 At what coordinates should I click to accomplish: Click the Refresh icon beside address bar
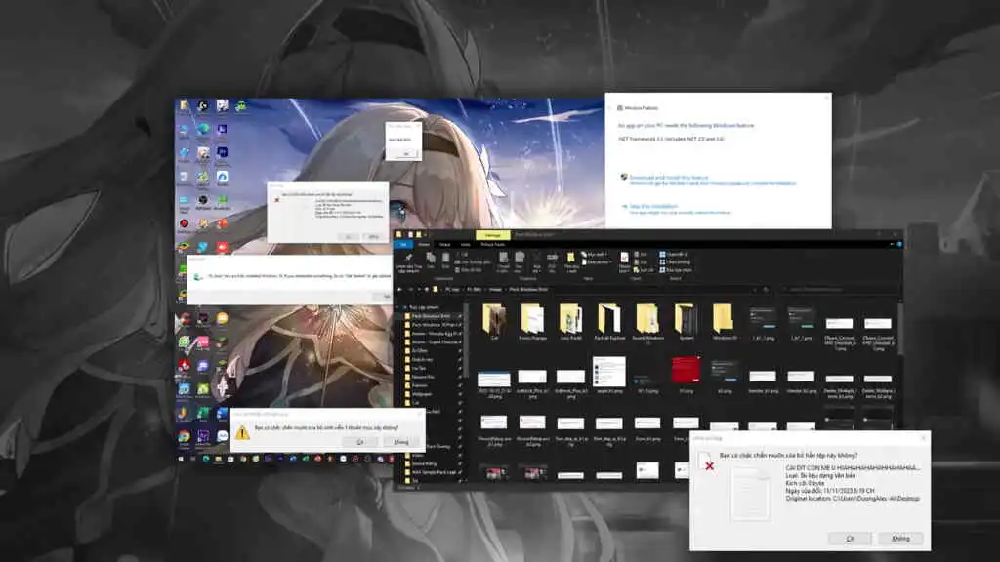(766, 289)
